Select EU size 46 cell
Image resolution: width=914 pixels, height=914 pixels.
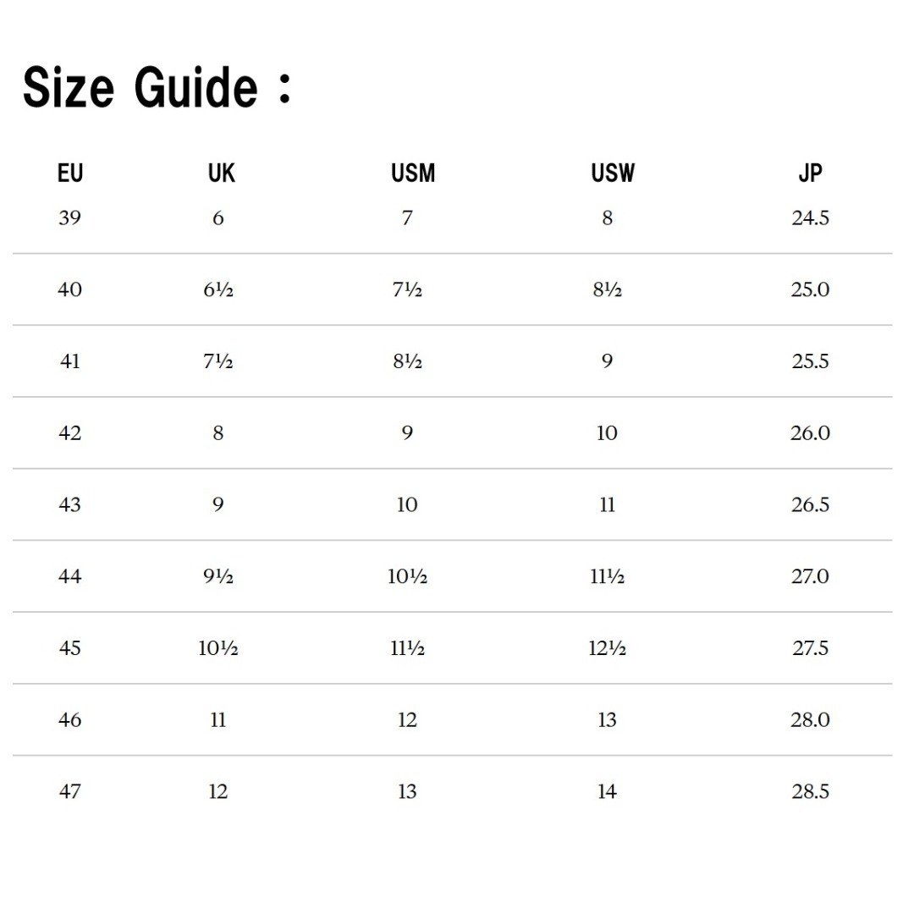coord(69,720)
